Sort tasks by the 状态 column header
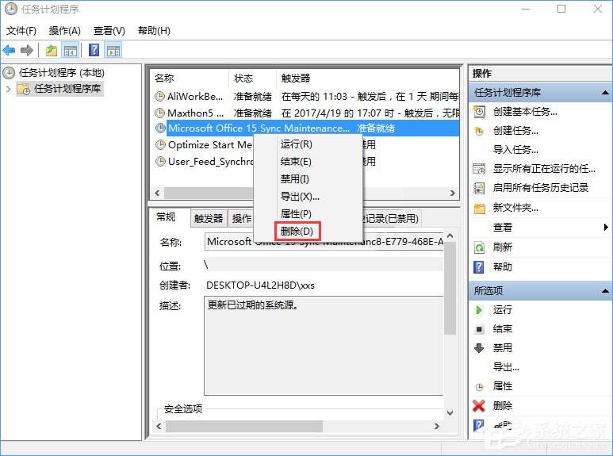 [x=252, y=79]
